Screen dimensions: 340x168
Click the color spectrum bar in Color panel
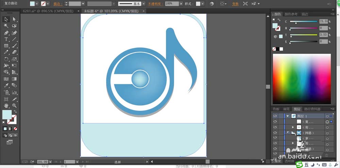(302, 79)
